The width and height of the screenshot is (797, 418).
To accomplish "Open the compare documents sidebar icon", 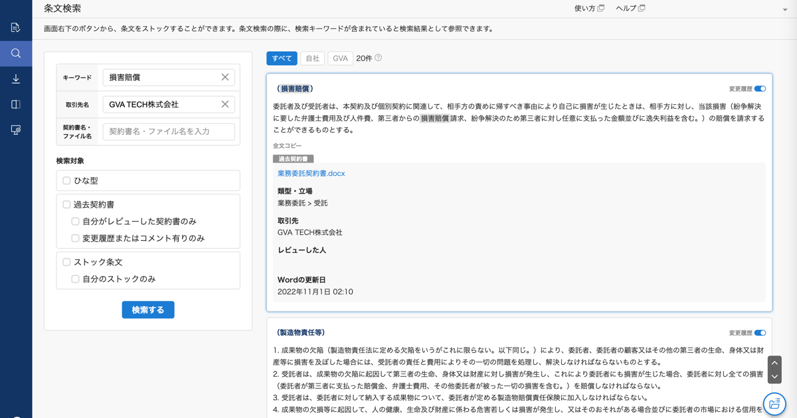I will [x=16, y=104].
